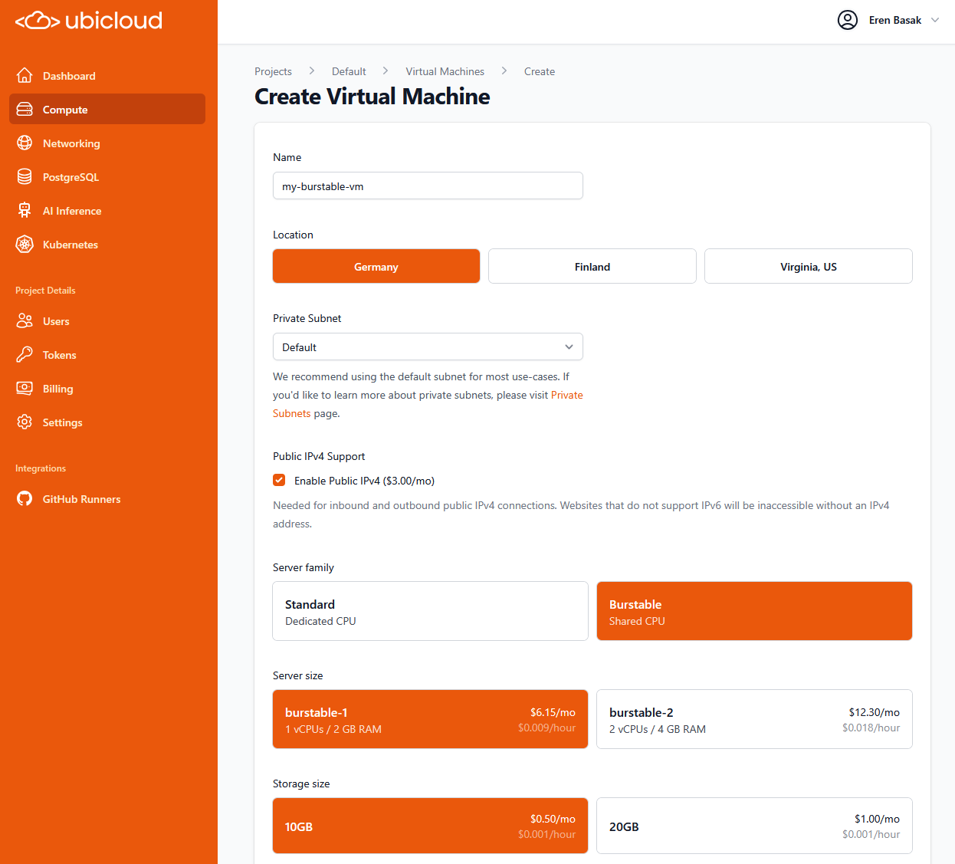
Task: Click the Compute server icon
Action: (25, 109)
